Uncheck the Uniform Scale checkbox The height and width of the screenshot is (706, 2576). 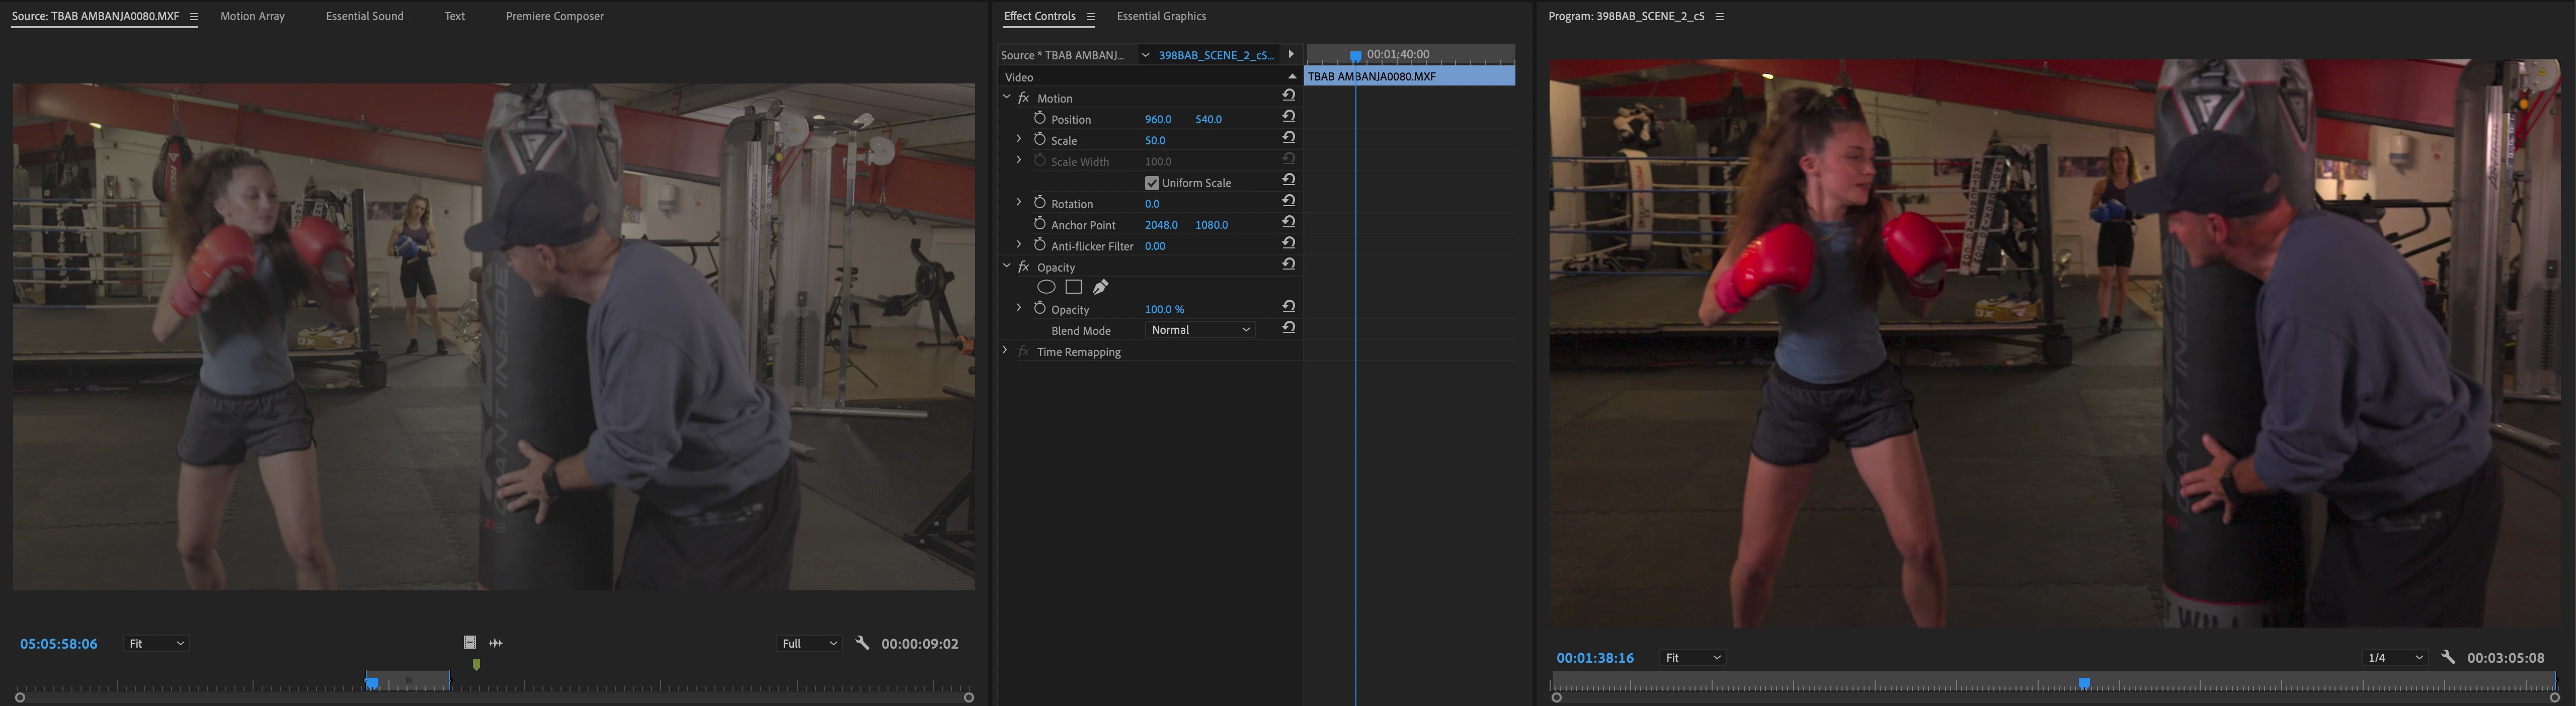pos(1151,183)
